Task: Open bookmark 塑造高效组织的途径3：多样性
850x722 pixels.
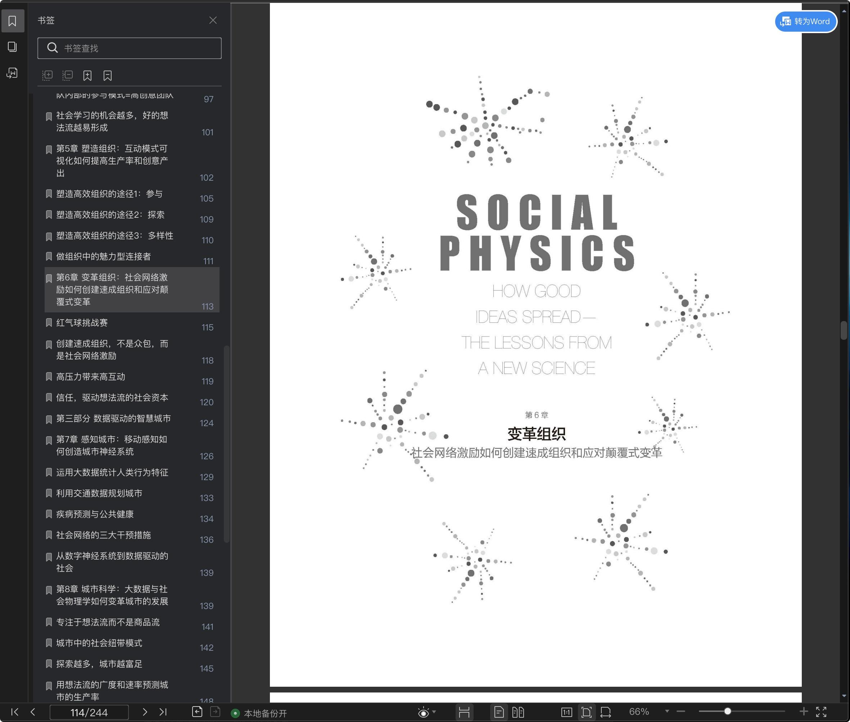Action: [x=132, y=236]
